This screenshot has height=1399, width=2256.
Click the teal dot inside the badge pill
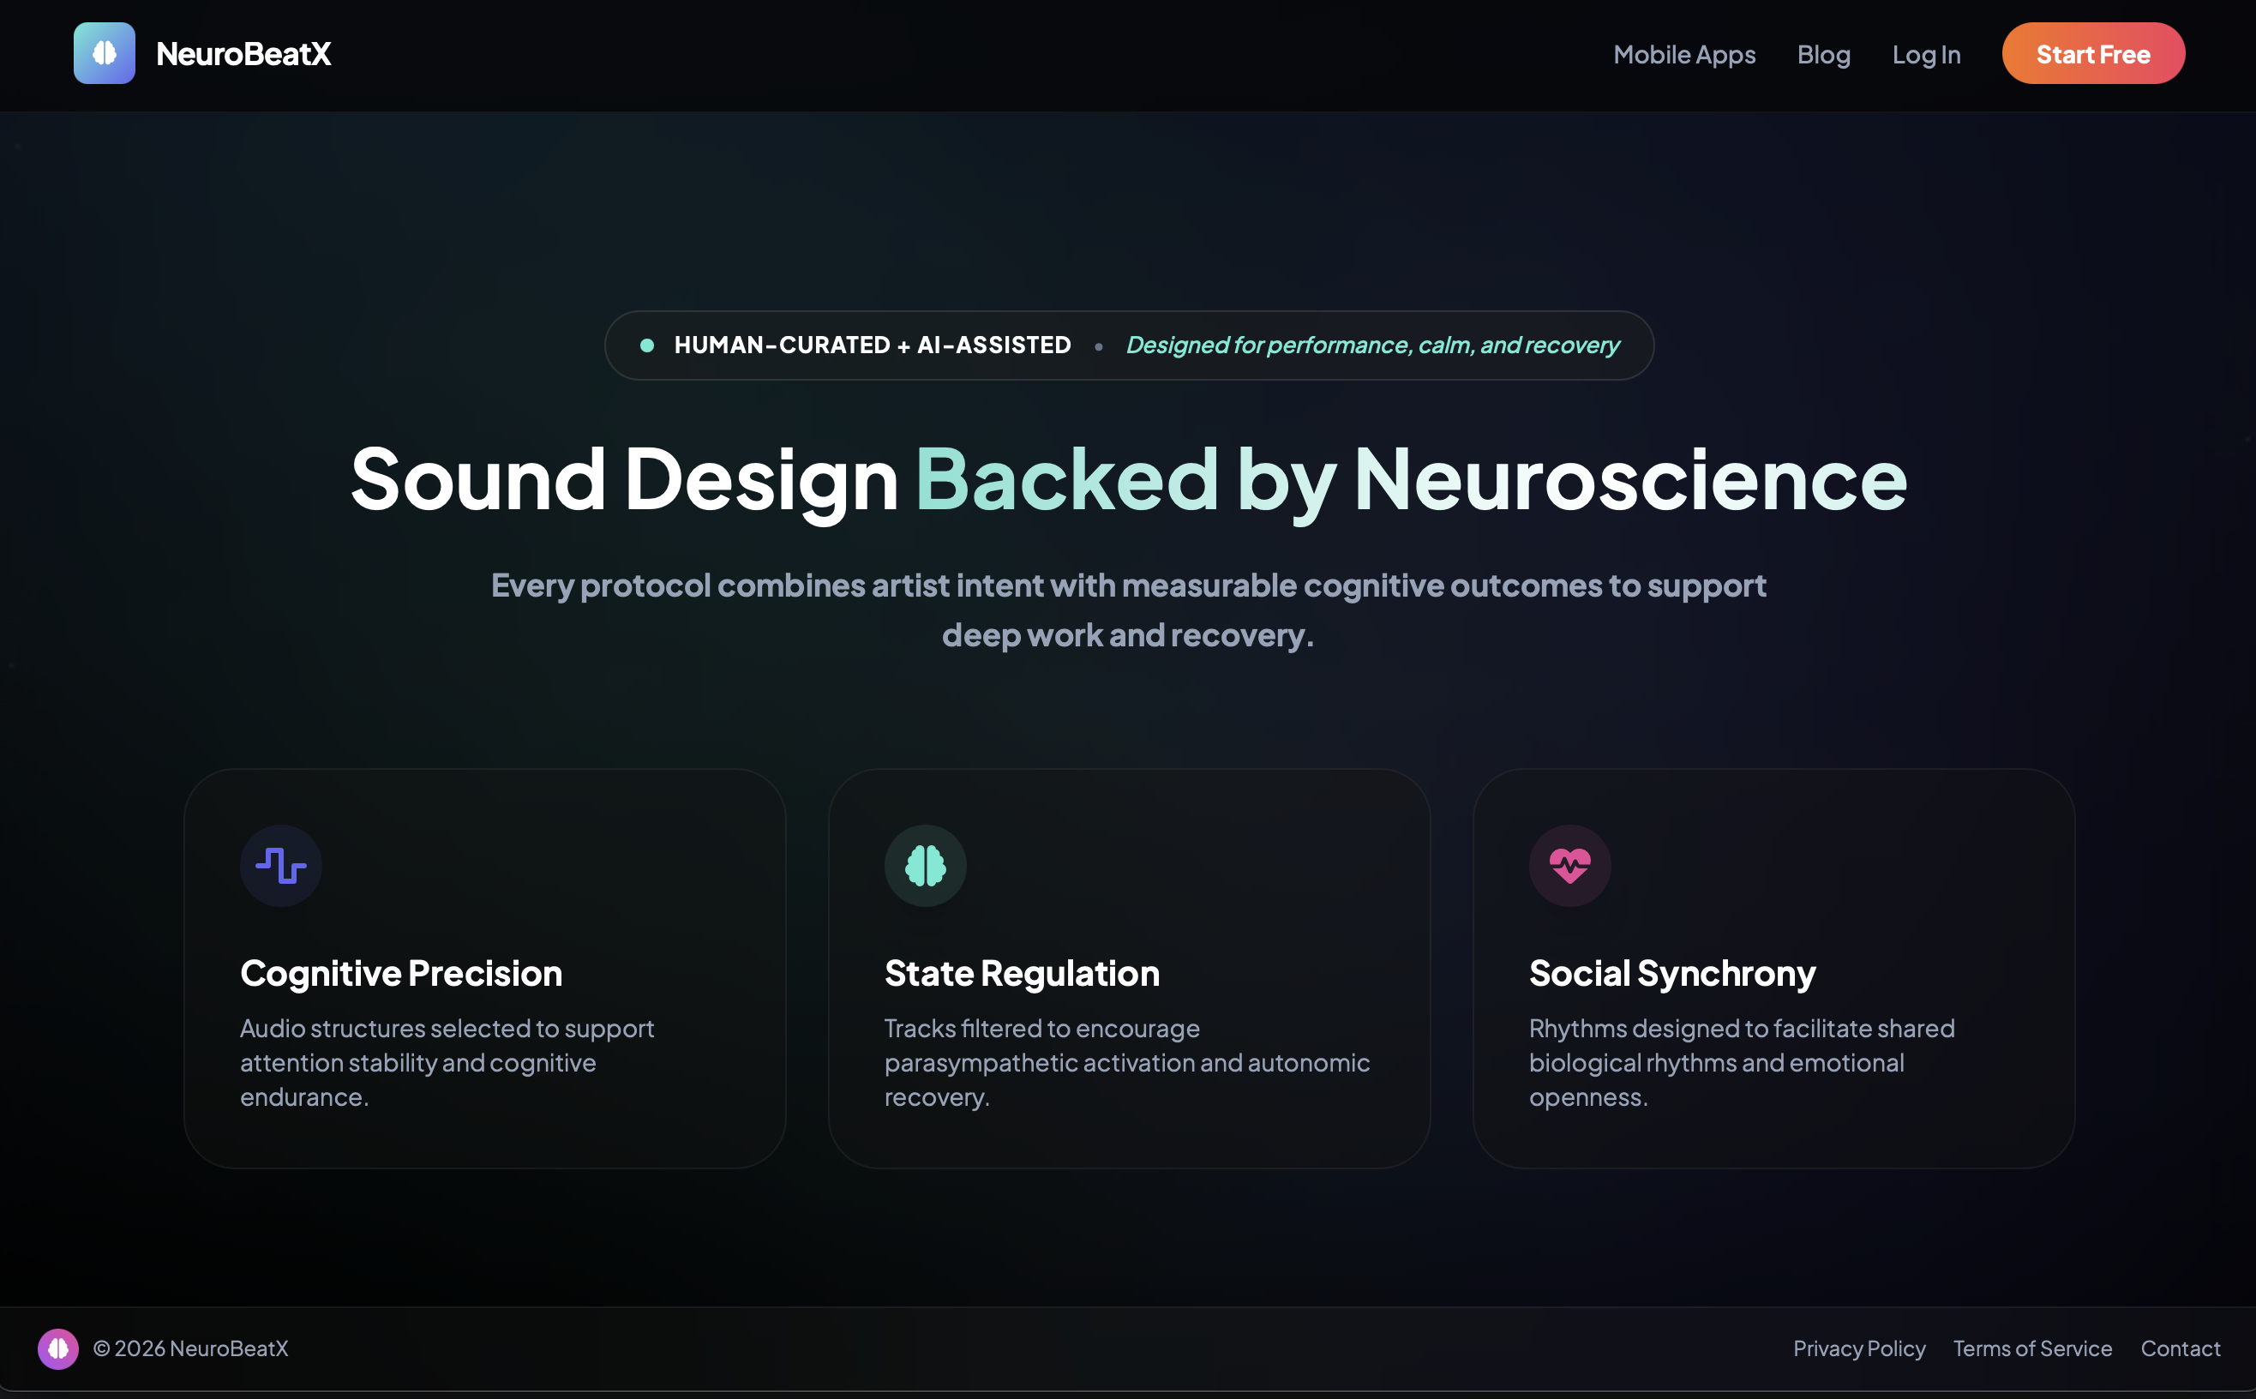(x=645, y=345)
